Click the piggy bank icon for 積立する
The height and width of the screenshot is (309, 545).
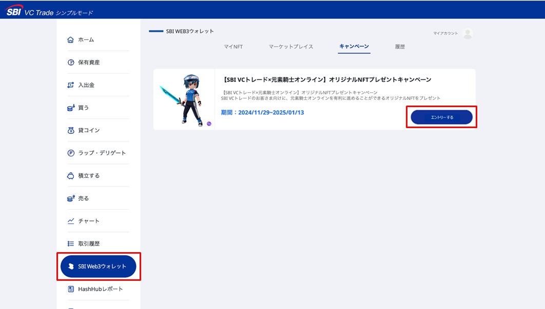pyautogui.click(x=70, y=176)
